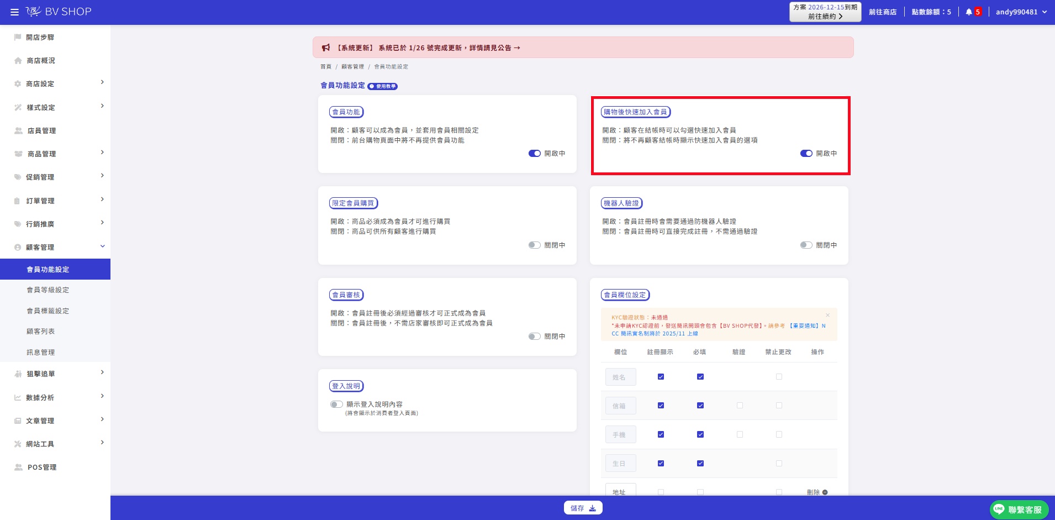Click 顧客管理 breadcrumb link
This screenshot has height=520, width=1055.
pyautogui.click(x=352, y=67)
